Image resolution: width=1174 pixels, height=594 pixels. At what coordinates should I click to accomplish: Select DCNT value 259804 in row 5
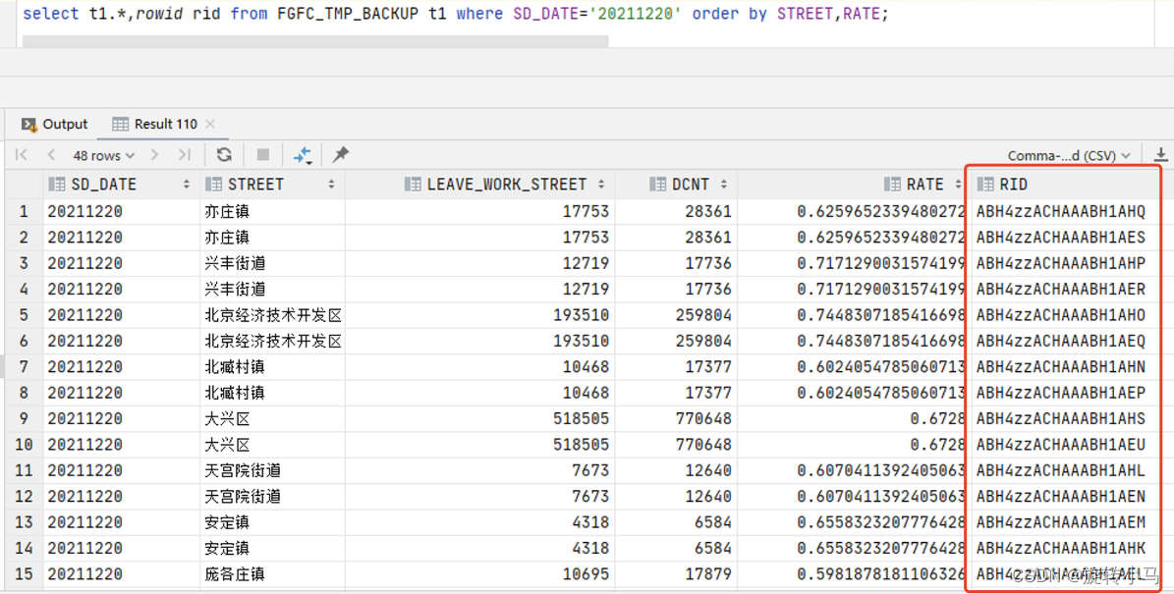(x=676, y=315)
